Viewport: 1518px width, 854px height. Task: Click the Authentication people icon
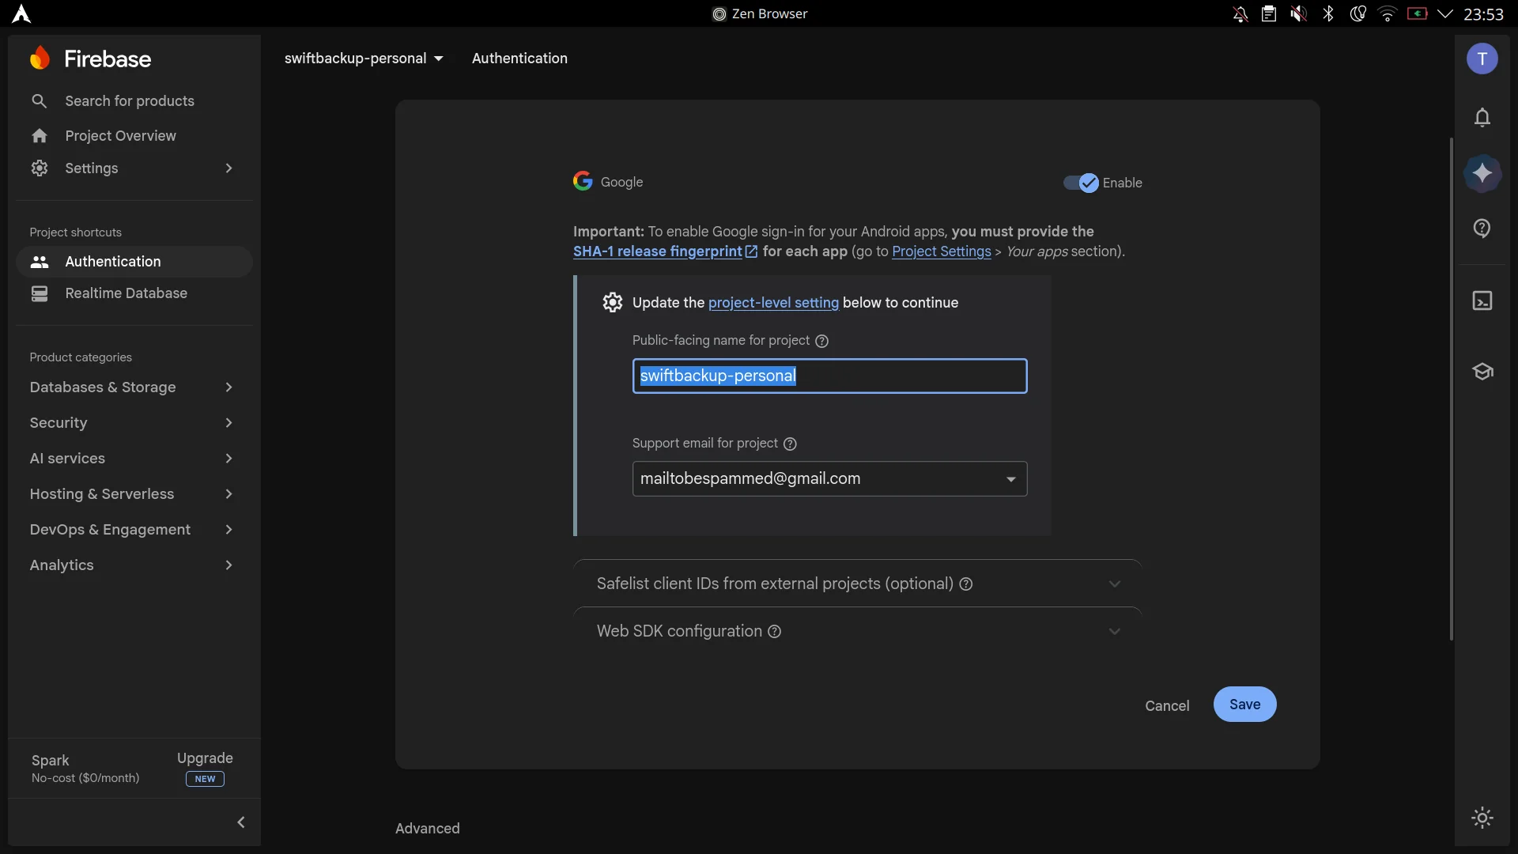click(40, 262)
